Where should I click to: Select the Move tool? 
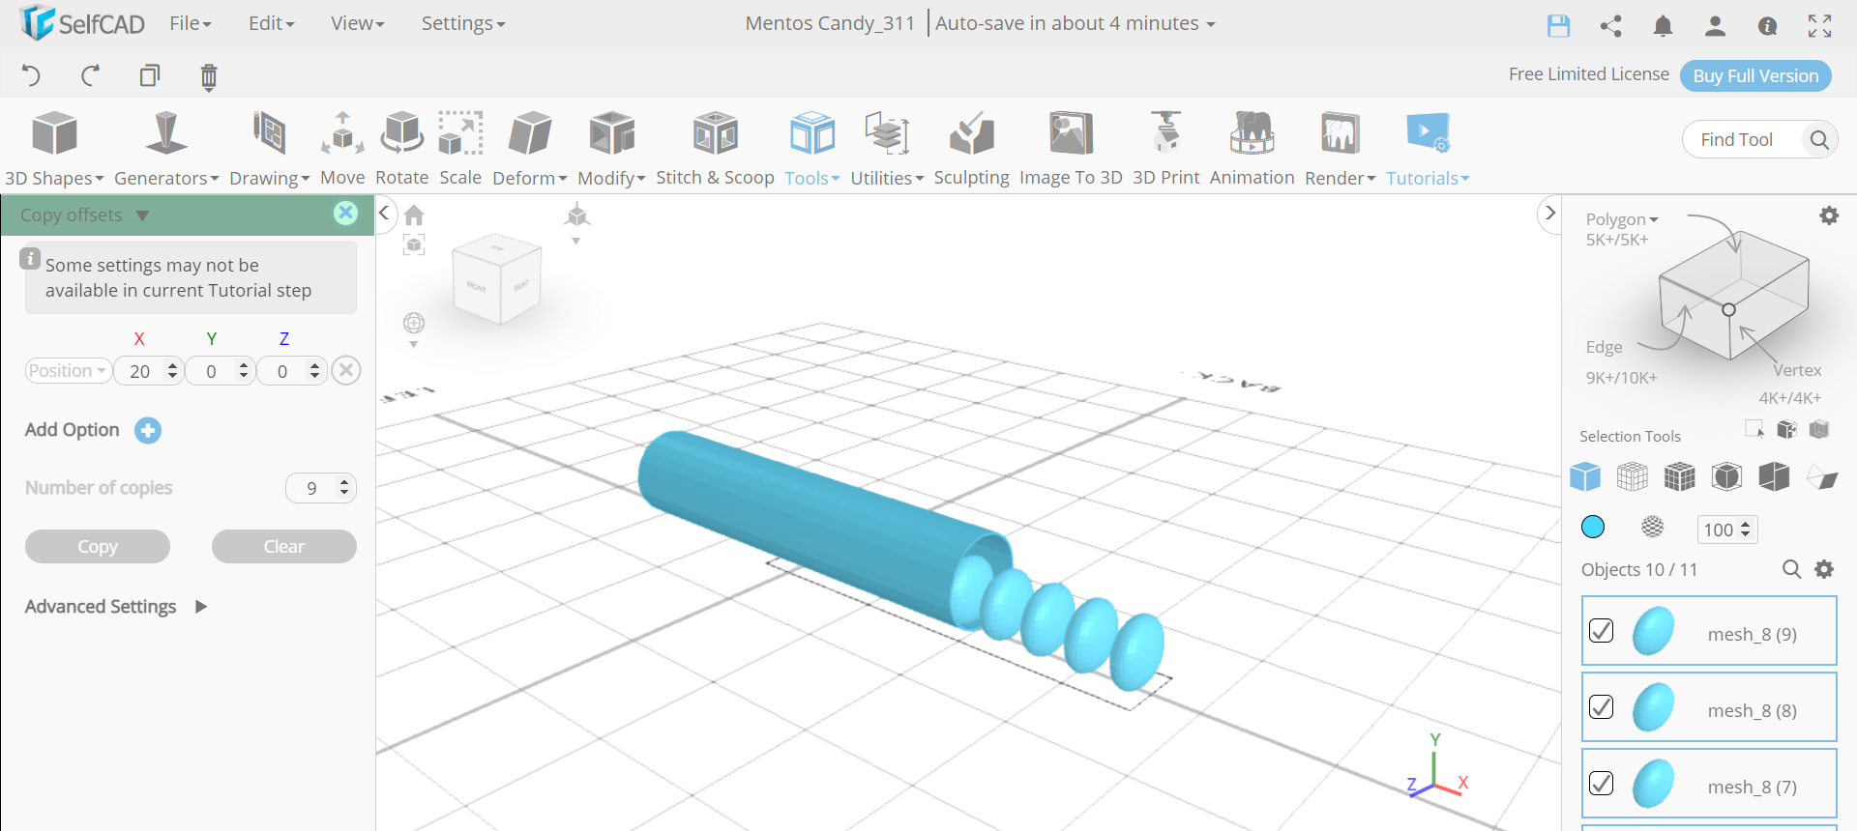click(342, 149)
